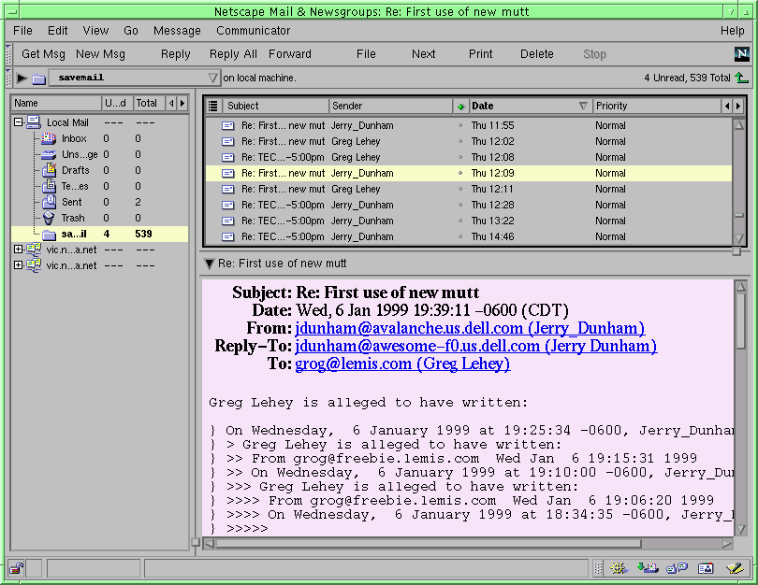The width and height of the screenshot is (758, 585).
Task: Select the Unsent Messages folder icon
Action: click(x=49, y=154)
